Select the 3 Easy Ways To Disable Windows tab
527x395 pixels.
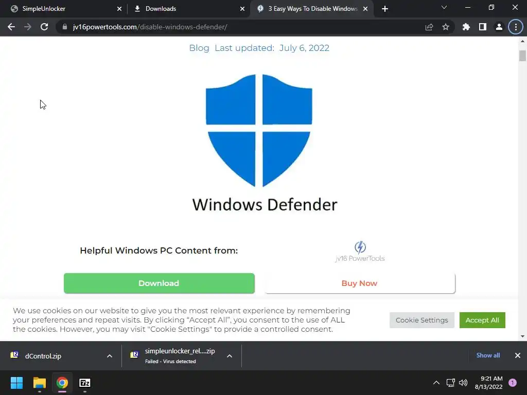click(312, 9)
